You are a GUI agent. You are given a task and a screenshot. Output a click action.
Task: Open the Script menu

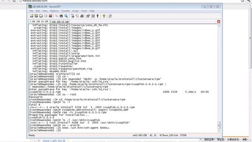point(75,11)
